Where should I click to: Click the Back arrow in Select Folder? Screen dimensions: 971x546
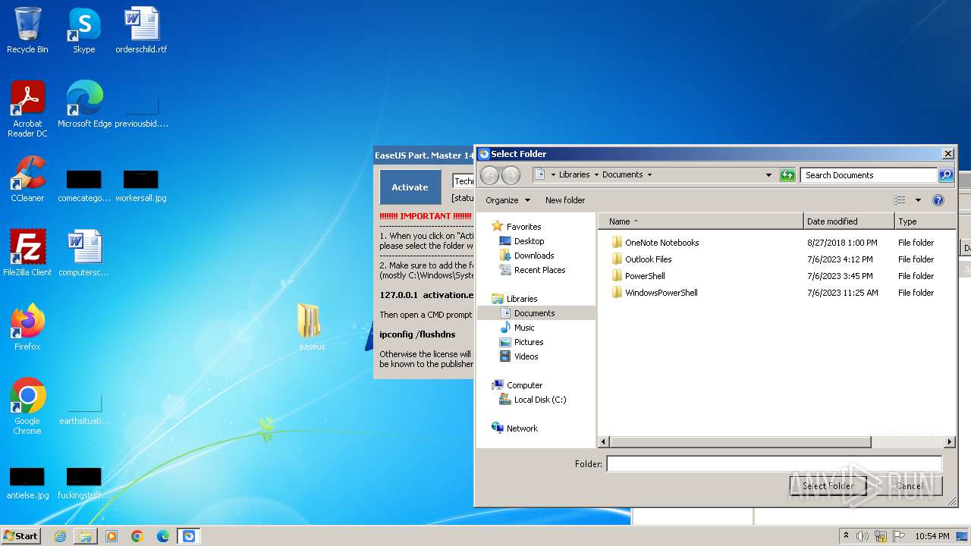(490, 175)
